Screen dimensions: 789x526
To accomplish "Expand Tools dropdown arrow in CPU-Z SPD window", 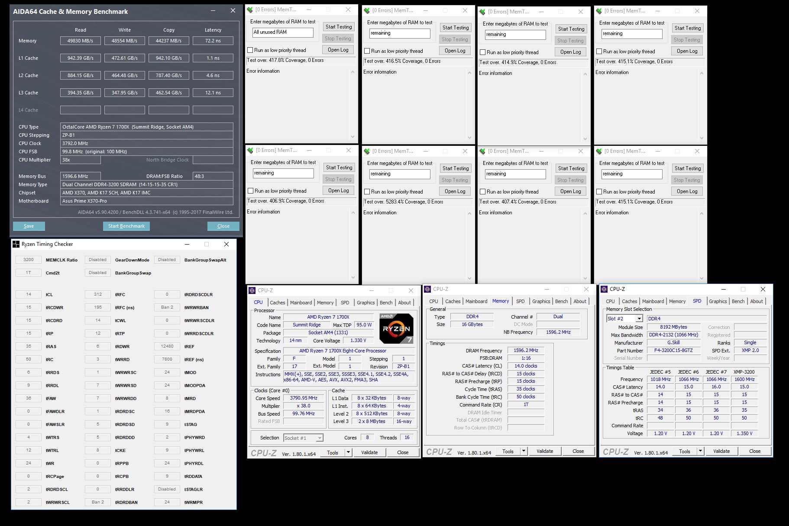I will click(700, 452).
